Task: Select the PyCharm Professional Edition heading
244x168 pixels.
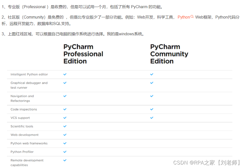Action: pos(83,54)
